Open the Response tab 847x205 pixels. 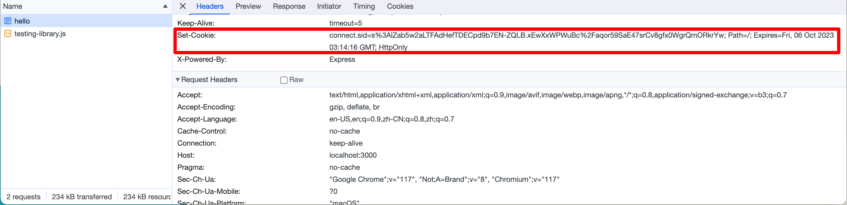(289, 6)
